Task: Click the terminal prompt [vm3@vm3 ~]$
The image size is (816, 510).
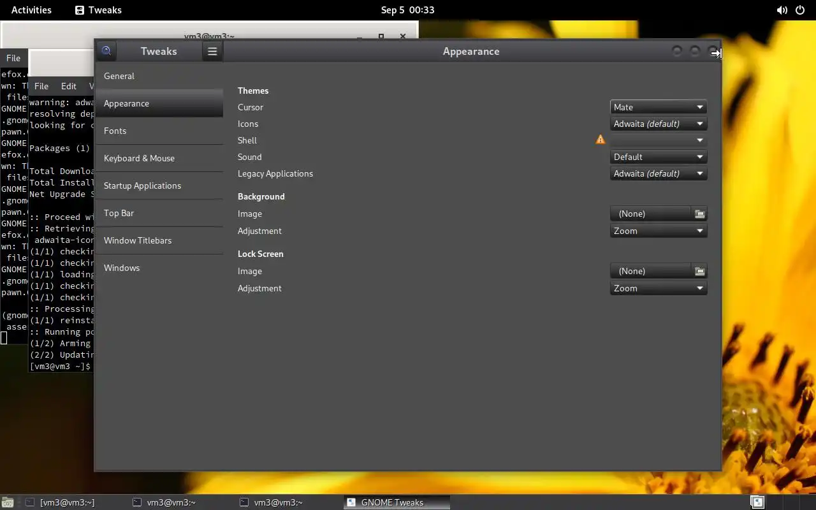Action: (x=61, y=367)
